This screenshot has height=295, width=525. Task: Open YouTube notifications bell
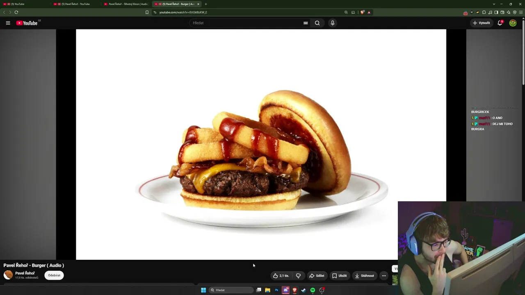coord(500,23)
